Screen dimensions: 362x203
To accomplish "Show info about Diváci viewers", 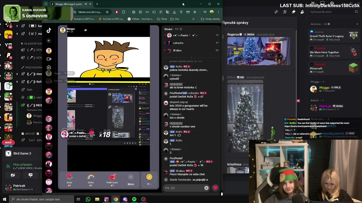I will 181,29.
